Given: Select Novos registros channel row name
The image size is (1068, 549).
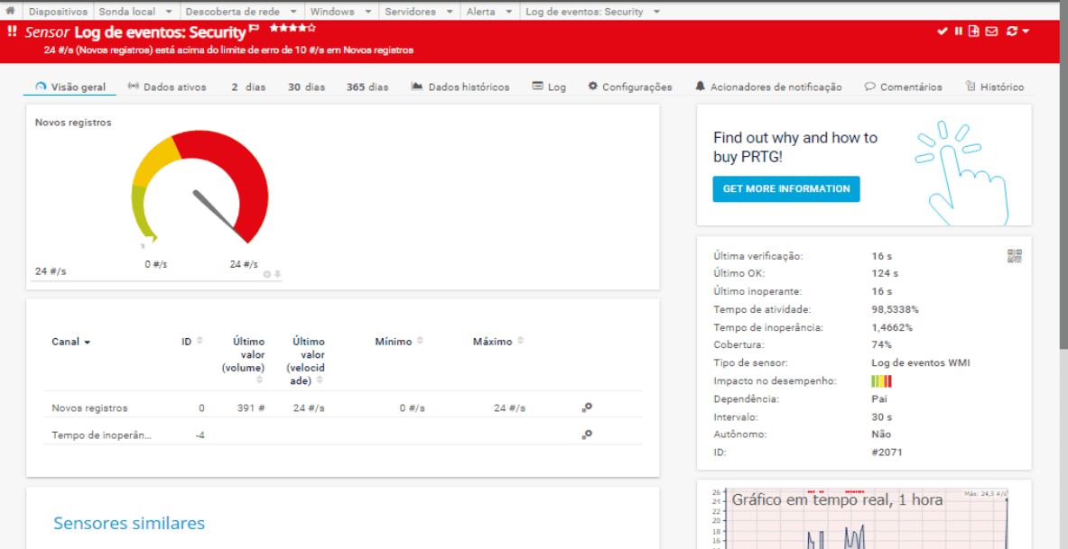Looking at the screenshot, I should (89, 408).
